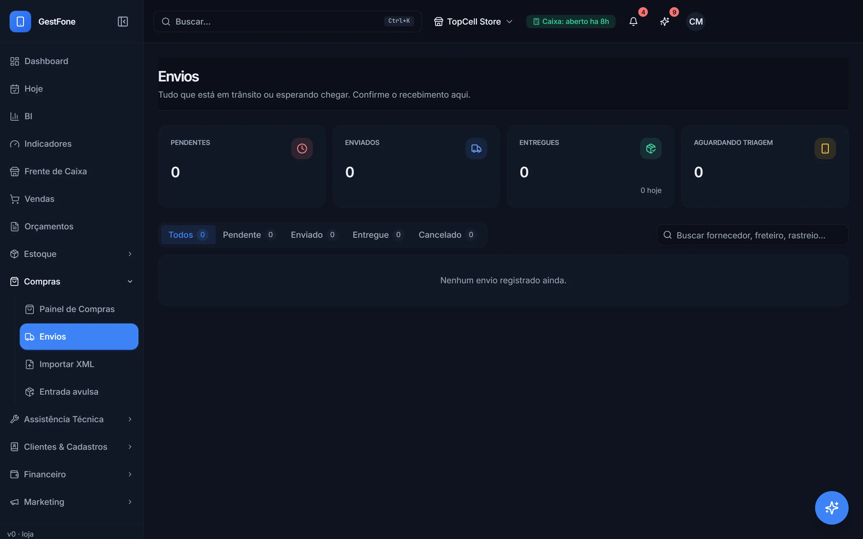Launch the floating AI assistant button
863x539 pixels.
832,508
